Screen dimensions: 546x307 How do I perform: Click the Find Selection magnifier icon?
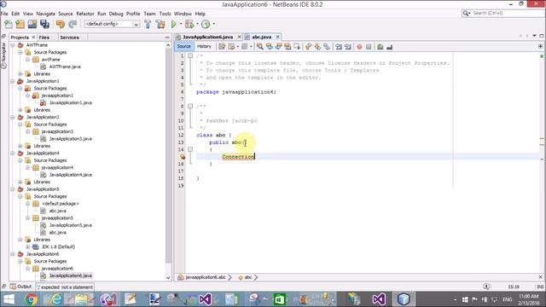pyautogui.click(x=259, y=47)
